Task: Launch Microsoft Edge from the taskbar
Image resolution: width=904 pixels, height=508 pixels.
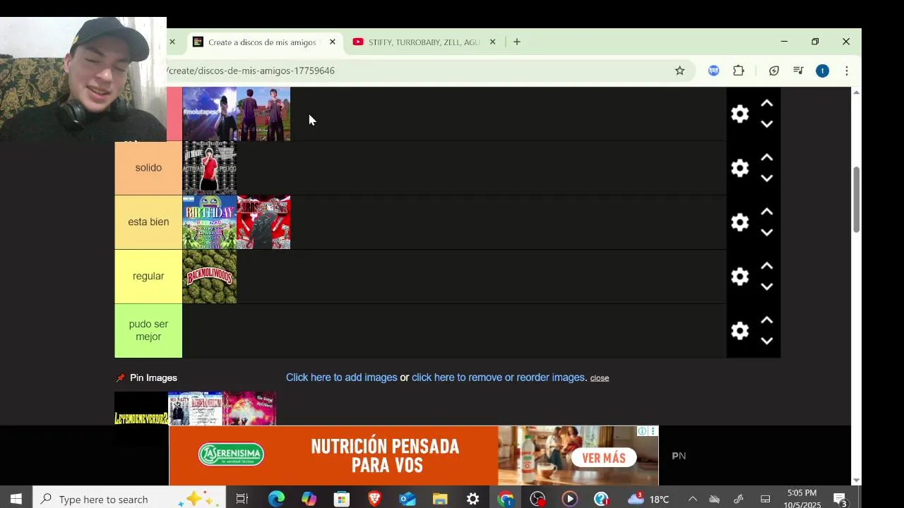Action: click(276, 499)
